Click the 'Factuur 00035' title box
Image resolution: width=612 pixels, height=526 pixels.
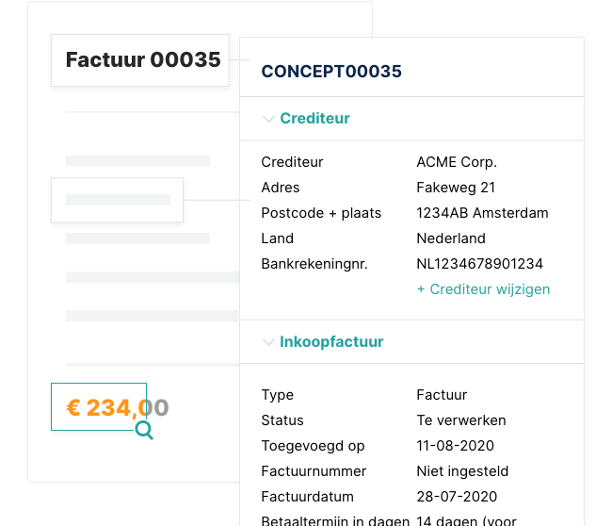(x=141, y=60)
